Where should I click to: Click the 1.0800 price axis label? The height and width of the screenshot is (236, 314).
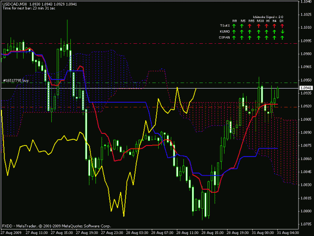point(306,211)
